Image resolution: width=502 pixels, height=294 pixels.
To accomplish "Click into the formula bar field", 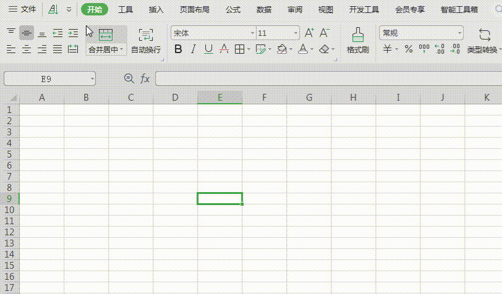I will pos(328,78).
